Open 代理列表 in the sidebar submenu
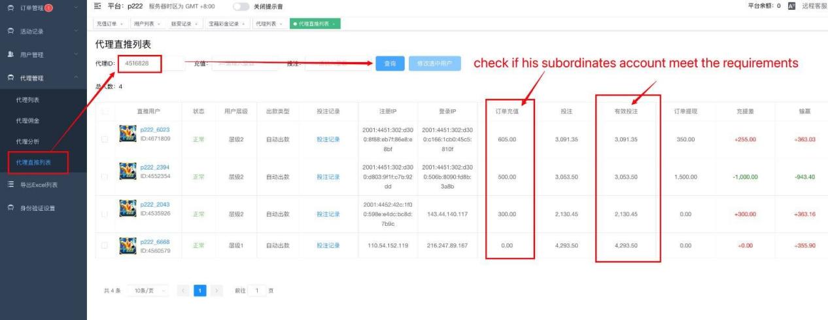 [x=27, y=99]
